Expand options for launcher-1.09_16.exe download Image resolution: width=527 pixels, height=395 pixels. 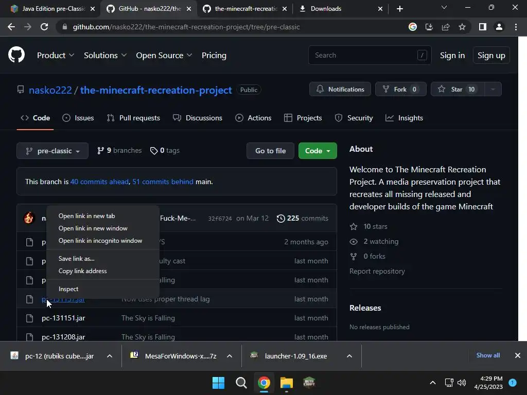tap(349, 356)
